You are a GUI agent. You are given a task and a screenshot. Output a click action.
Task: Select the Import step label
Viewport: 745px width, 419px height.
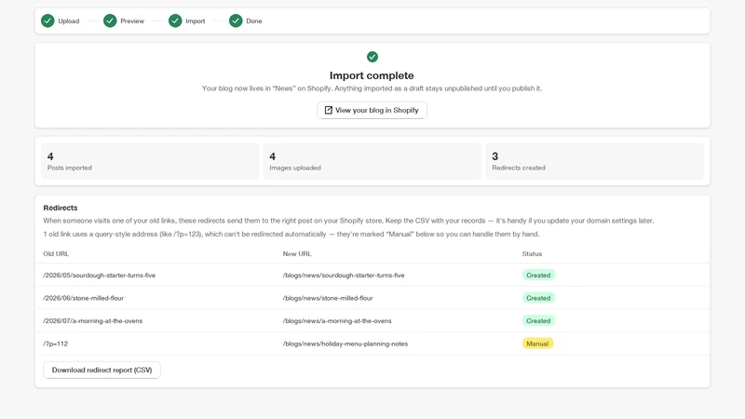196,20
